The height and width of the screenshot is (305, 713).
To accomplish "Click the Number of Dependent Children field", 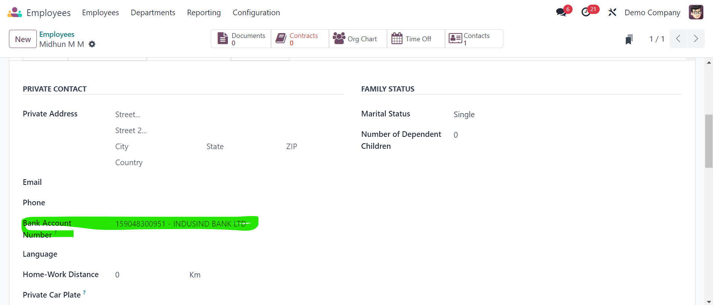I will click(567, 135).
